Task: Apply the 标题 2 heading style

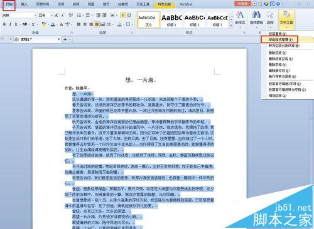Action: (195, 20)
